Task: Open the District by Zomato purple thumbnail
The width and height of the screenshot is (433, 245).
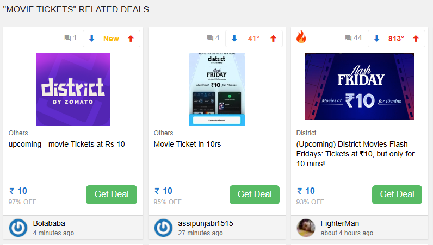Action: coord(73,89)
